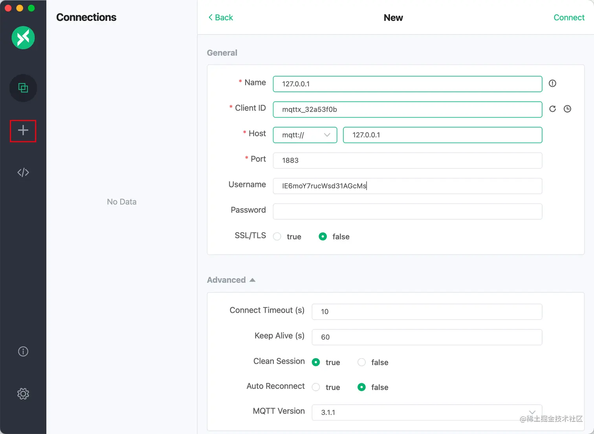
Task: Click the MQTTX logo icon
Action: pos(23,38)
